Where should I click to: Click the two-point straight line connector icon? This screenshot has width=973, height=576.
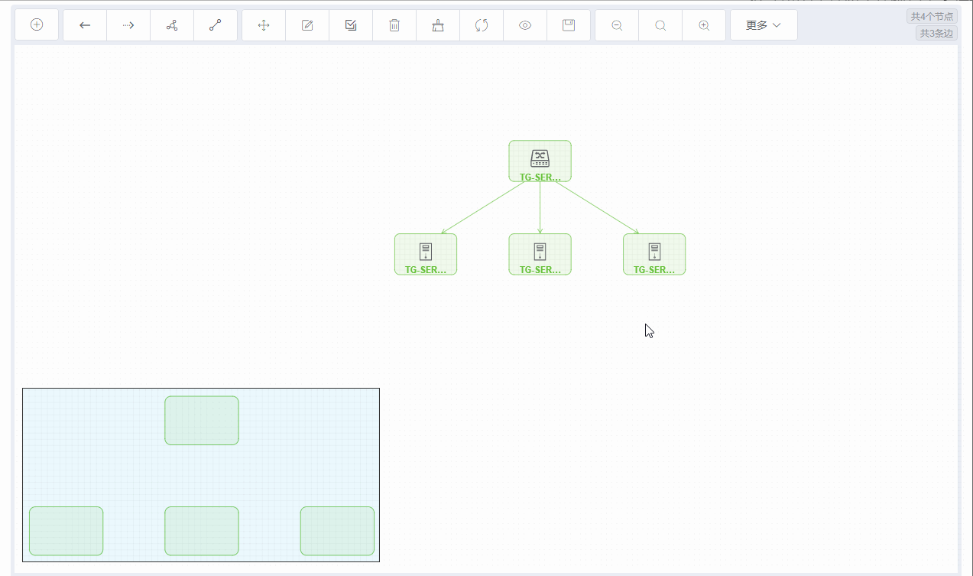pos(216,25)
